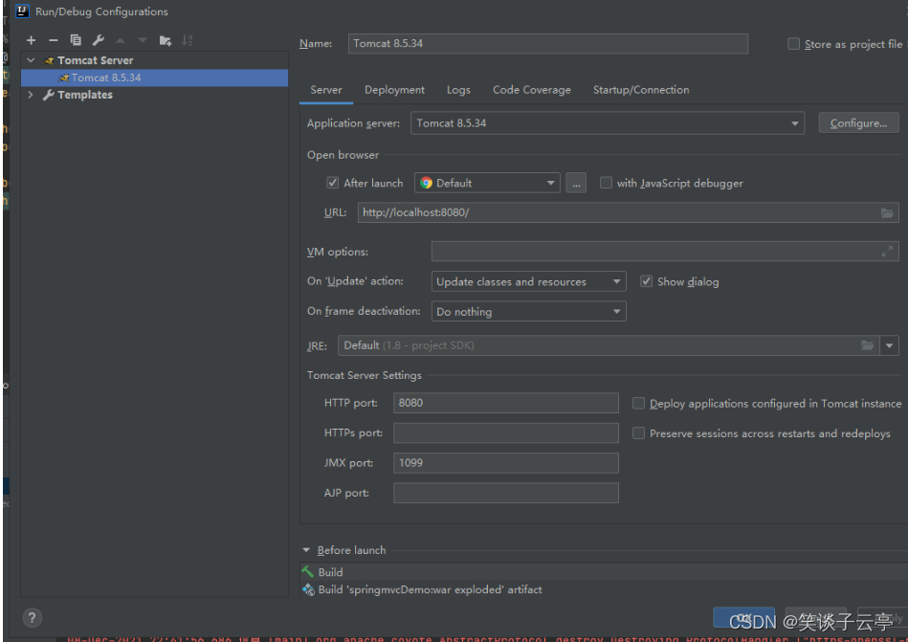Collapse the Before launch section
Viewport: 908px width, 642px height.
point(306,550)
